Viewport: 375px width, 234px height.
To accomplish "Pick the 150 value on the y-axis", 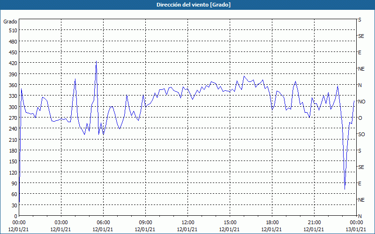I will pos(13,161).
